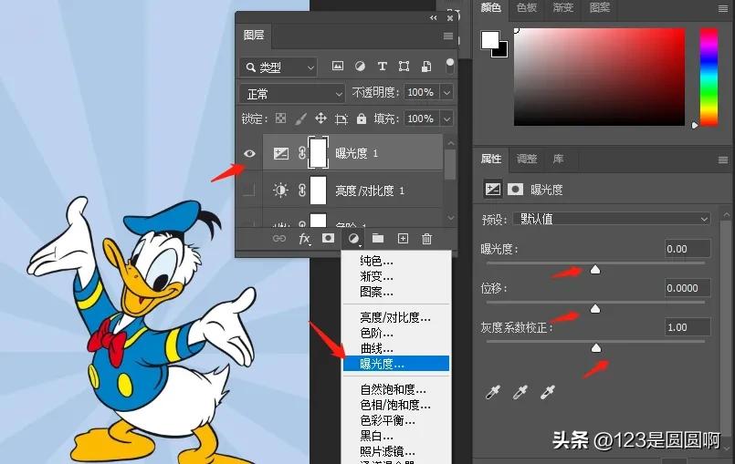Hide the 曝光度 1 layer

(249, 153)
